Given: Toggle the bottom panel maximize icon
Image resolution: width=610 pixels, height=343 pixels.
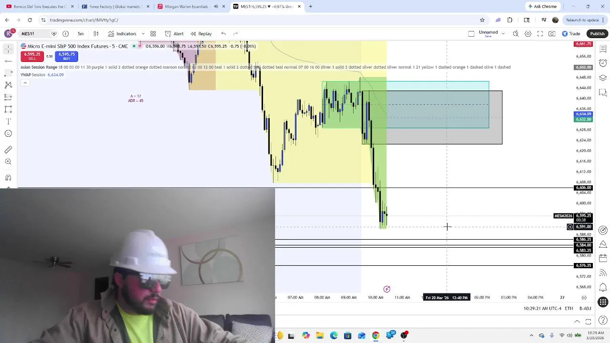Looking at the screenshot, I should [589, 322].
